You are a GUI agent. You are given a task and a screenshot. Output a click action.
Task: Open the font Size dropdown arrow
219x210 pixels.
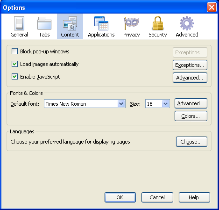pos(165,104)
